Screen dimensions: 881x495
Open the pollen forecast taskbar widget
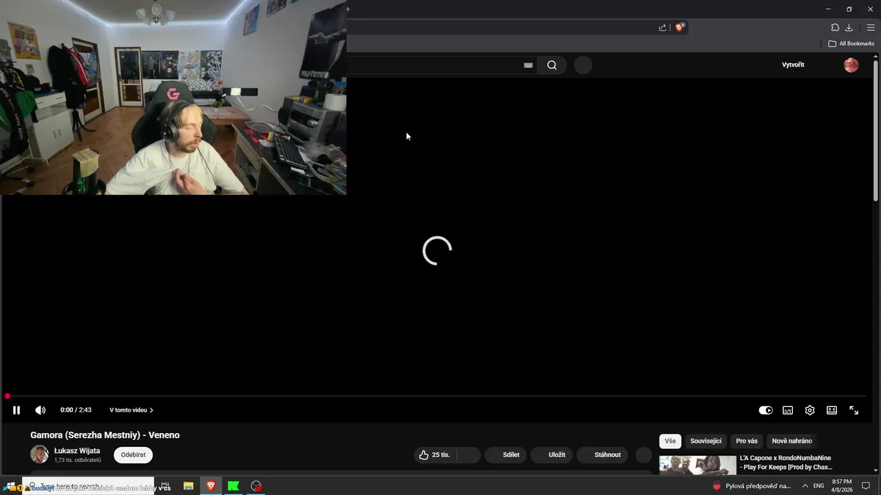point(752,486)
